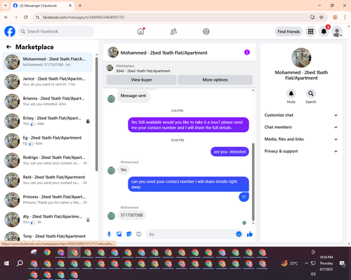Viewport: 351px width, 280px height.
Task: Click the browser address bar URL
Action: click(84, 17)
